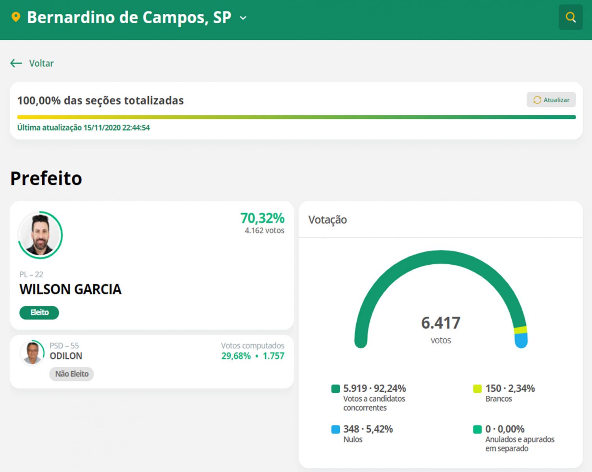Expand the city selector chevron
592x472 pixels.
[x=243, y=18]
